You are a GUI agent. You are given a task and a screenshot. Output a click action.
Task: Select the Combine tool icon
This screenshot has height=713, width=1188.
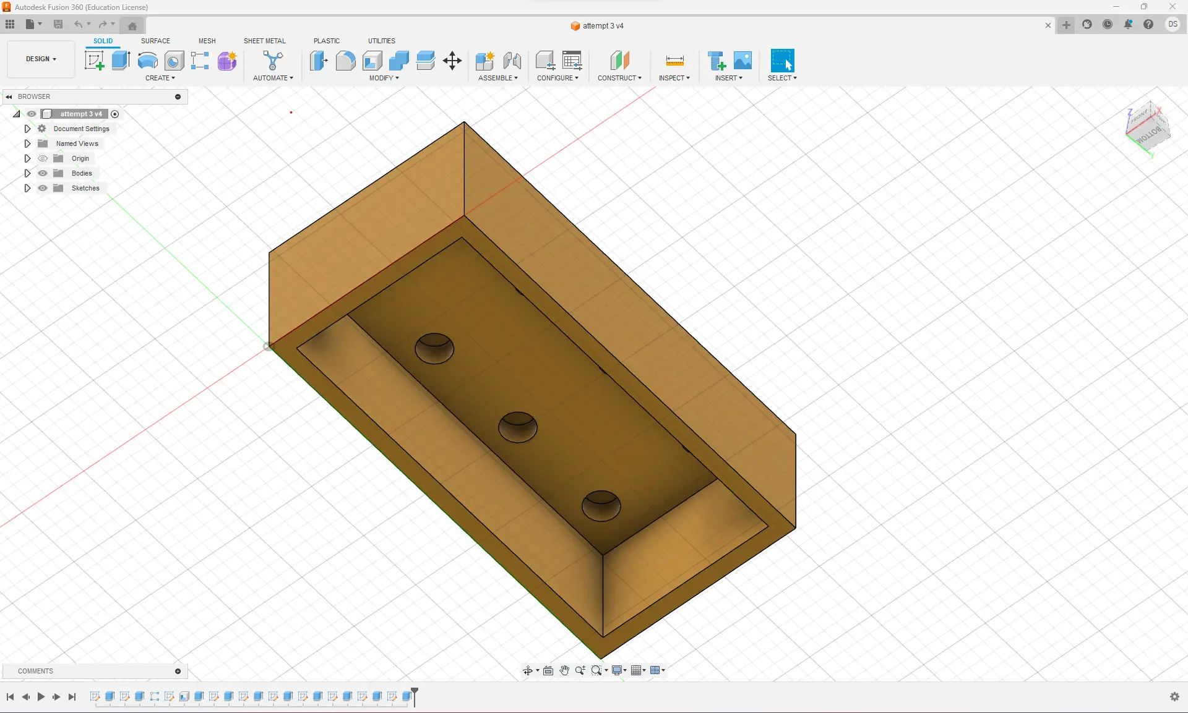399,61
